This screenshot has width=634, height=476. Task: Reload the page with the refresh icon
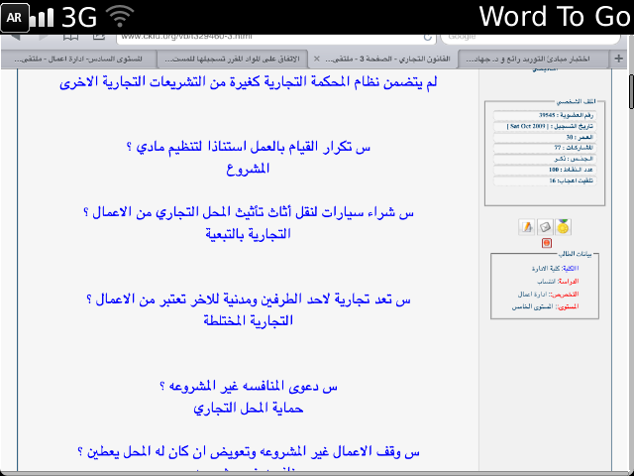tap(427, 38)
